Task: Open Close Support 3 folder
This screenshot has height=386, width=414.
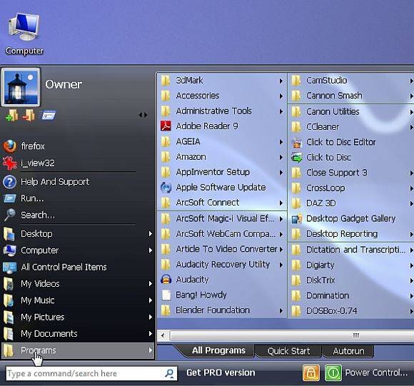Action: [x=351, y=173]
